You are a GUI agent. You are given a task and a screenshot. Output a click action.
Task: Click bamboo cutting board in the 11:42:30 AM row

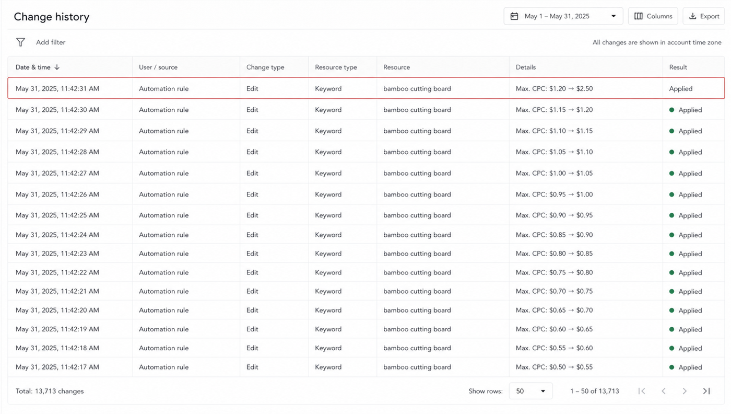click(417, 110)
